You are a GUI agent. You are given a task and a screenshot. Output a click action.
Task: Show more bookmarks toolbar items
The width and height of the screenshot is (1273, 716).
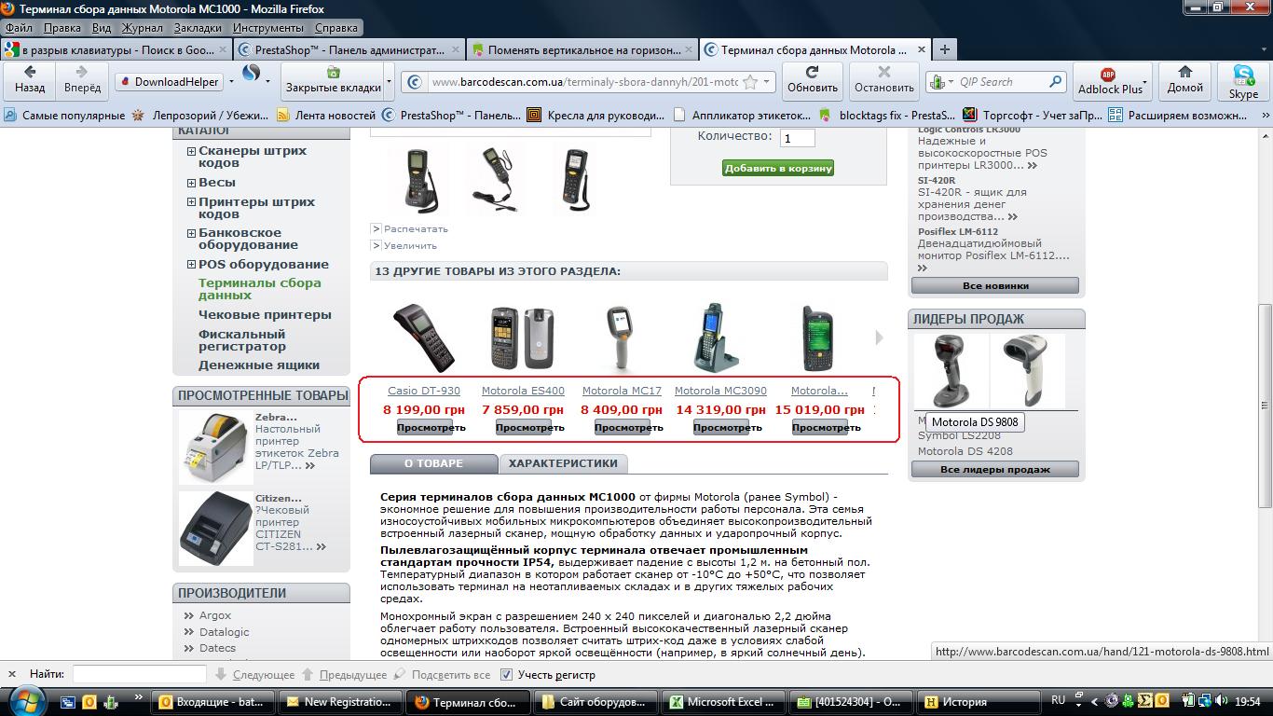coord(1265,115)
